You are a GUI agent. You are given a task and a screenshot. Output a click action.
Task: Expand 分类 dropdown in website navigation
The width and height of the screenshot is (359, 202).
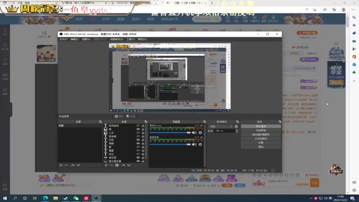tap(106, 19)
